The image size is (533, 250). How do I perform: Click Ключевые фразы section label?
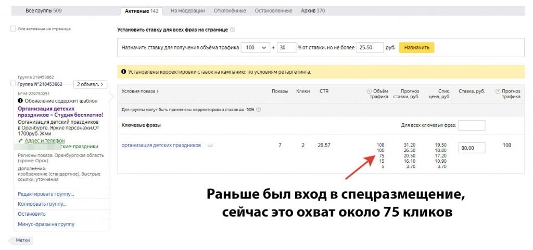[141, 125]
